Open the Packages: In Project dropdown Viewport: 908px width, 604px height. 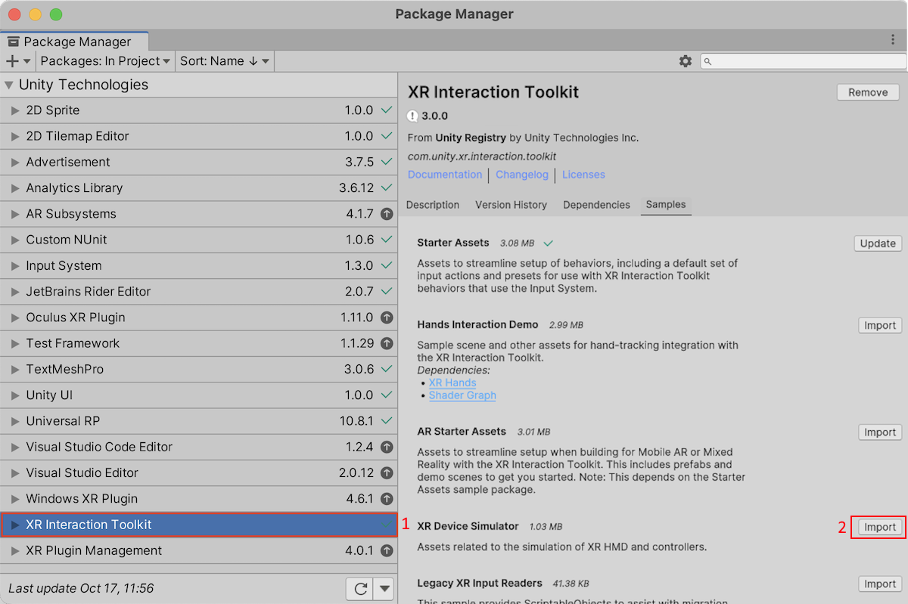pyautogui.click(x=105, y=61)
